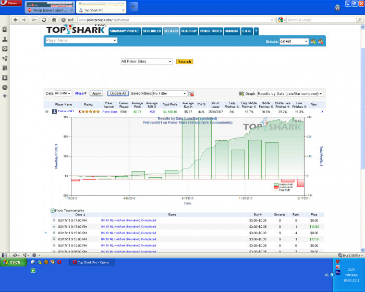Open the Heads-Up tab
This screenshot has width=365, height=292.
pos(189,31)
